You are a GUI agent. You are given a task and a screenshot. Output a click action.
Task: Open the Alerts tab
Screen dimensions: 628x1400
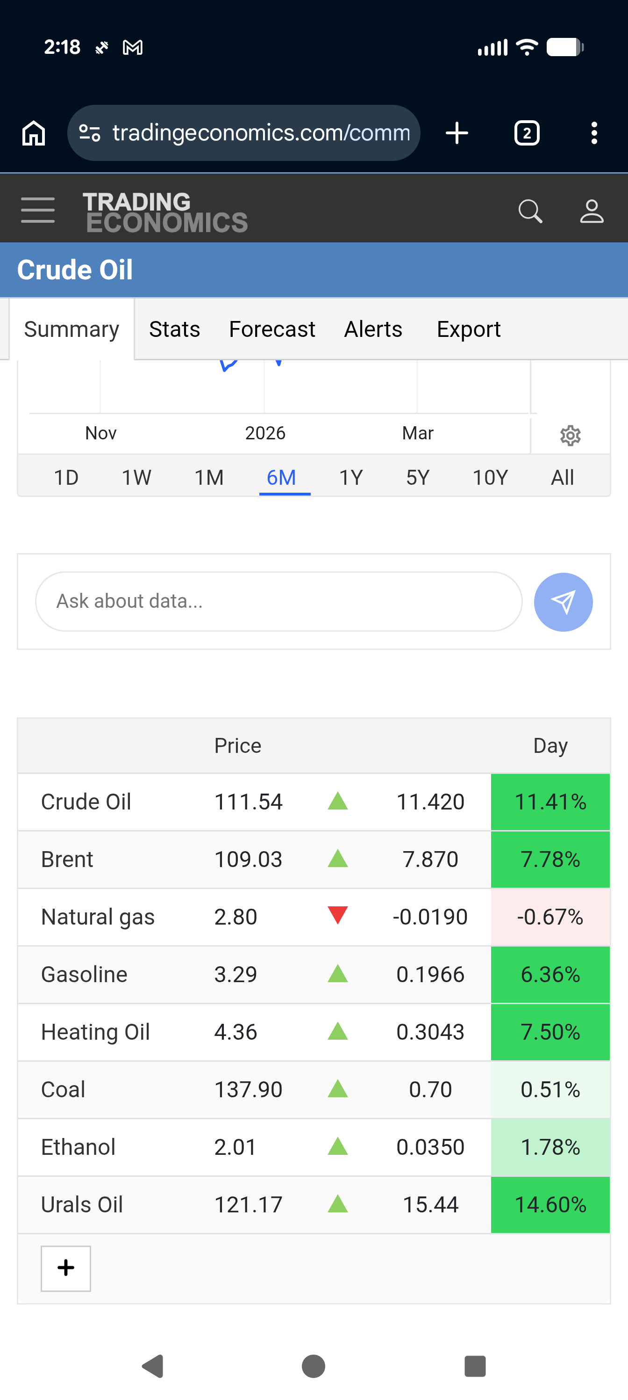point(373,329)
